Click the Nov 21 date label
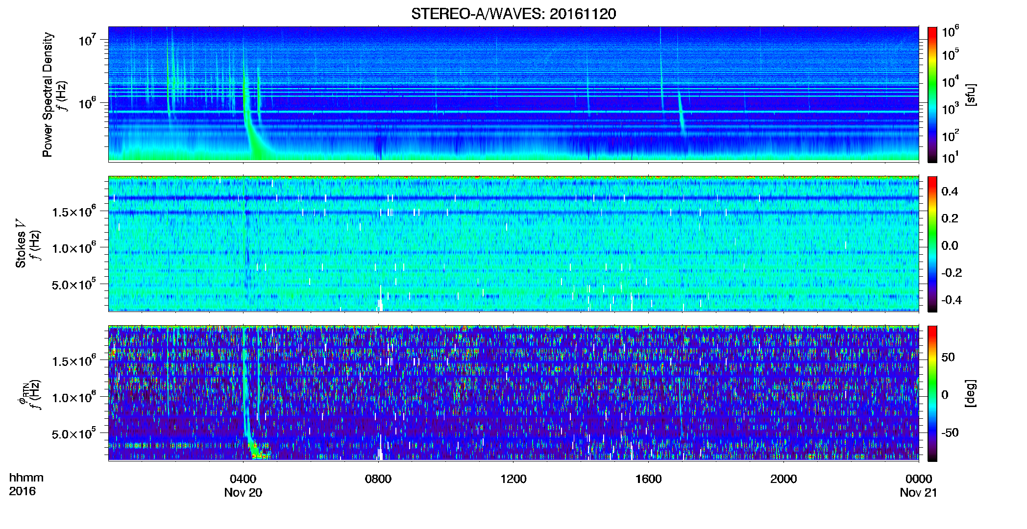Viewport: 1027px width, 529px height. [919, 493]
